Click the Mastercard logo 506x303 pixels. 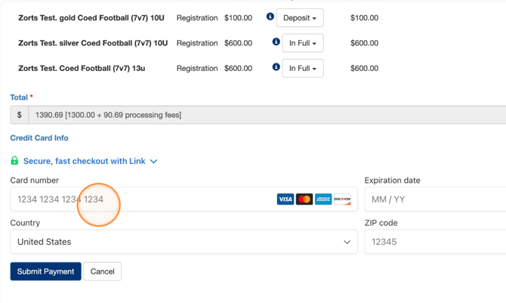pos(304,199)
